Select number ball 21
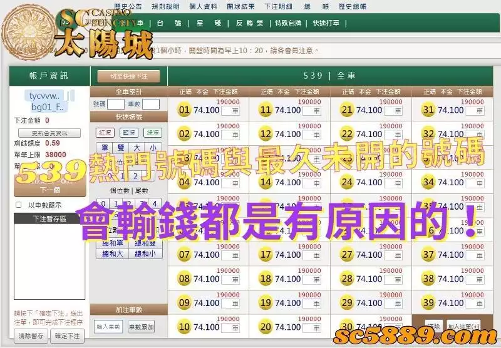Image resolution: width=501 pixels, height=348 pixels. [347, 110]
